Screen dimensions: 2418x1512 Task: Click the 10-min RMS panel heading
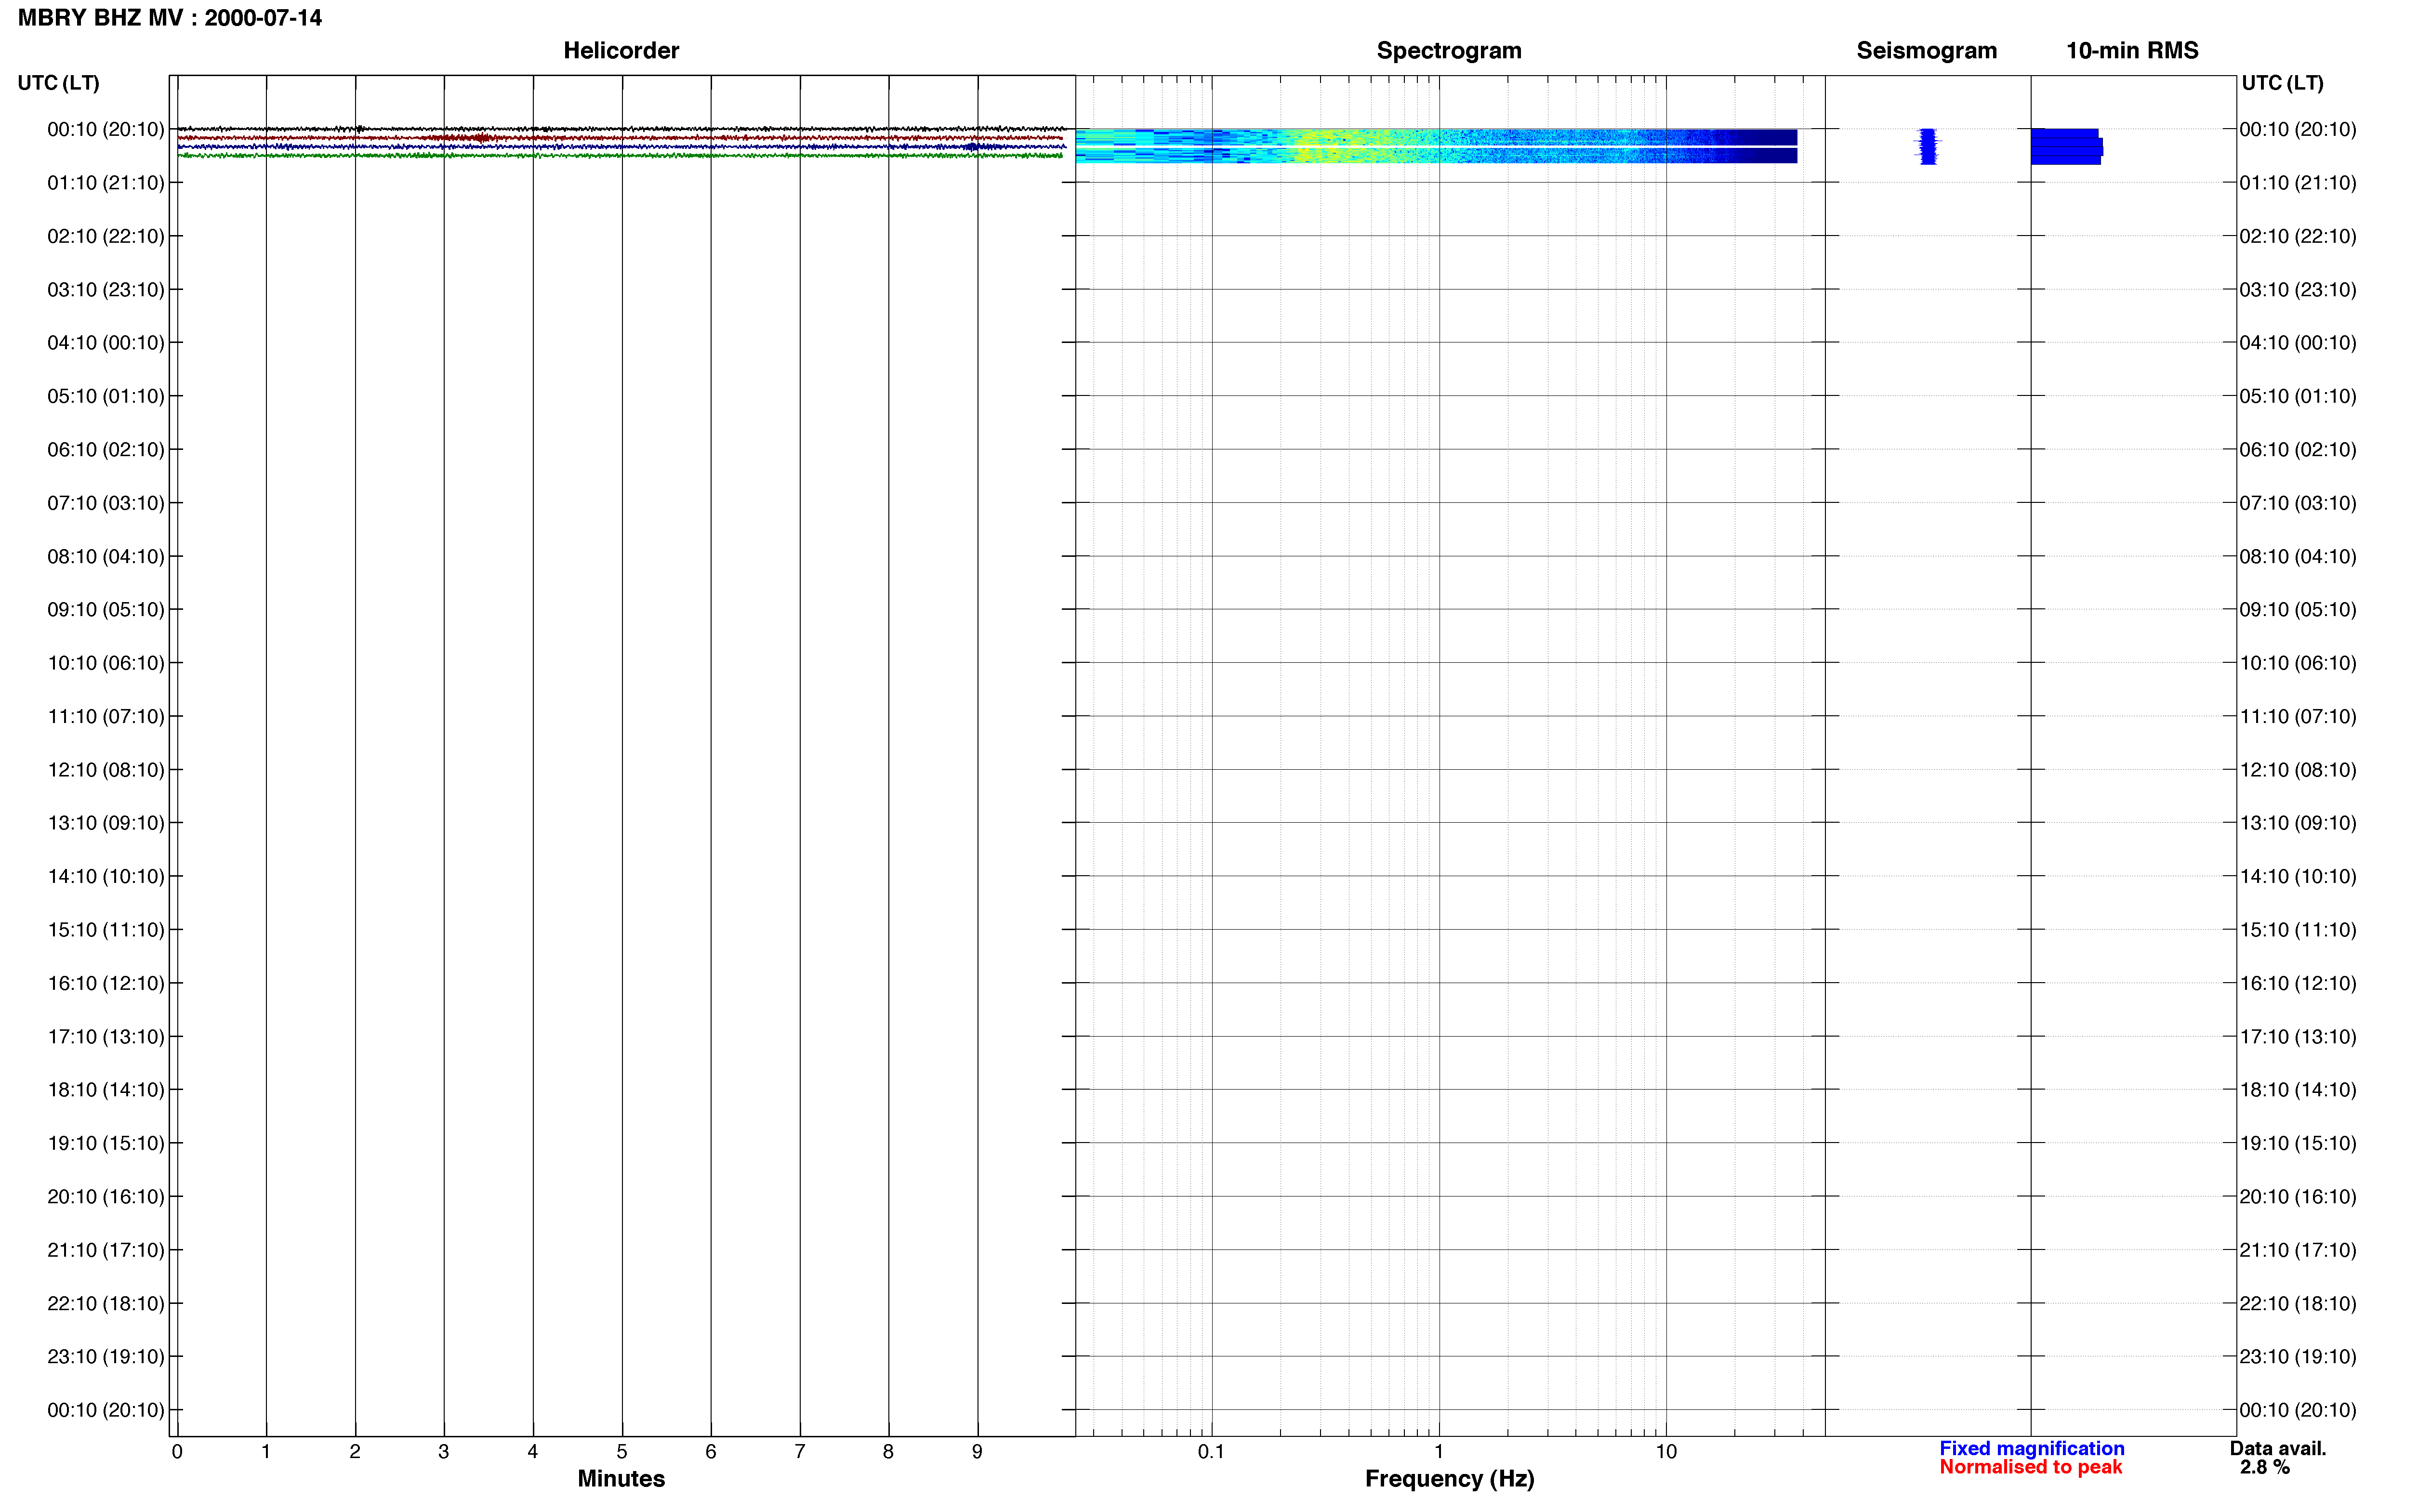pos(2132,51)
